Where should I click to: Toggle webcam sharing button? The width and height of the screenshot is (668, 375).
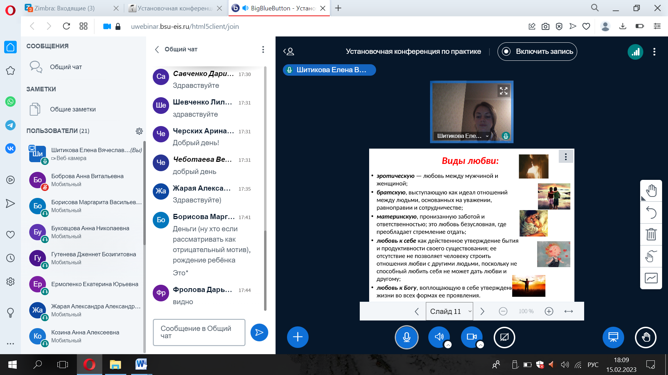(x=471, y=336)
